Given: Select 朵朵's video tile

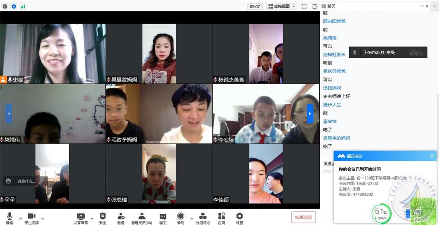Looking at the screenshot, I should point(53,174).
